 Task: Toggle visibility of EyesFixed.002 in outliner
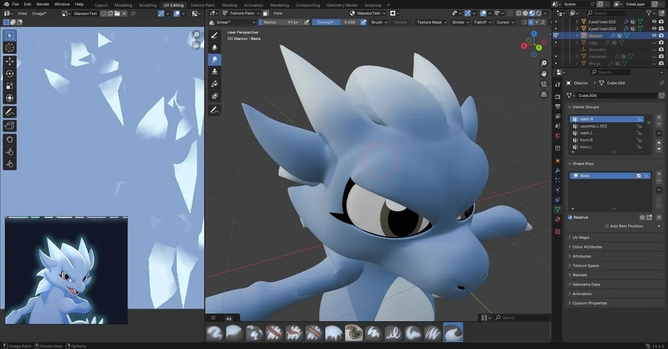click(x=654, y=22)
